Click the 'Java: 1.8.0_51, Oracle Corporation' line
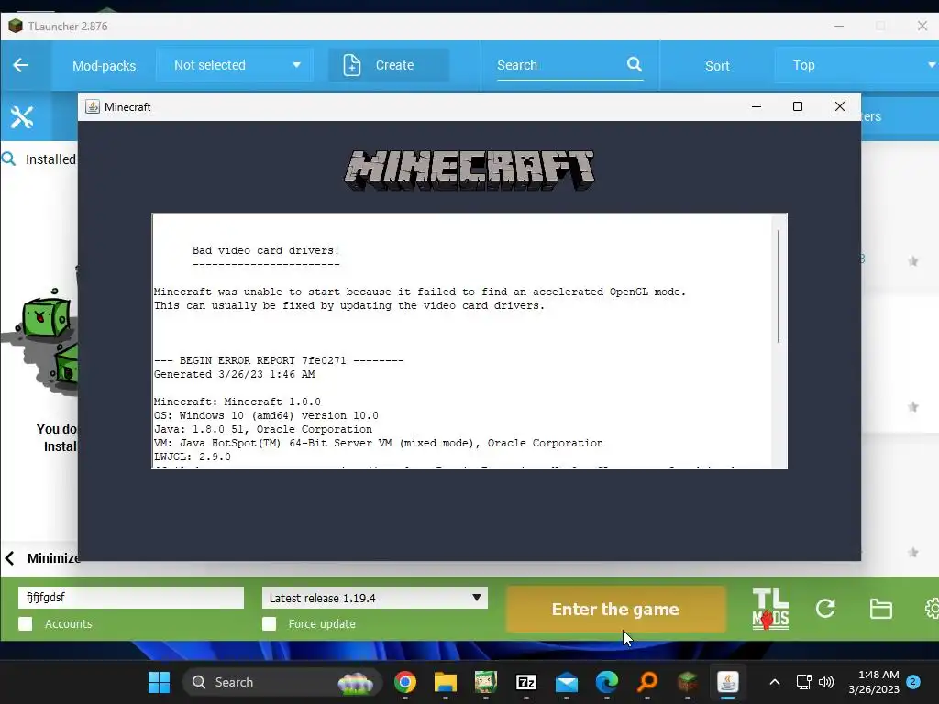This screenshot has width=939, height=704. tap(263, 429)
